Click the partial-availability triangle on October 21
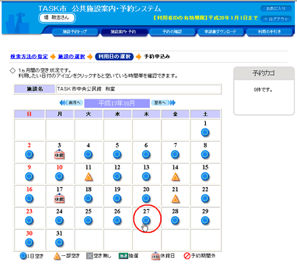This screenshot has width=297, height=266. [175, 199]
